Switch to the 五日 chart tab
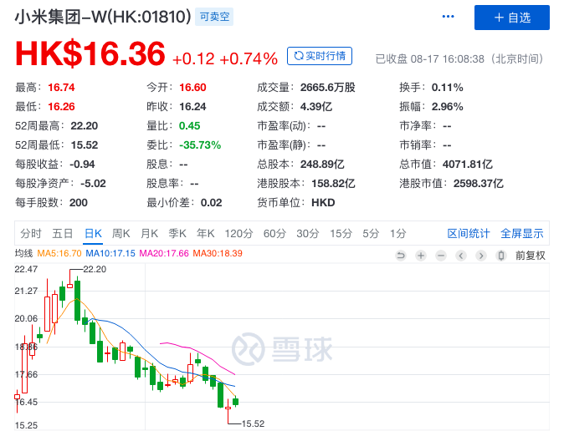The width and height of the screenshot is (564, 431). tap(63, 234)
